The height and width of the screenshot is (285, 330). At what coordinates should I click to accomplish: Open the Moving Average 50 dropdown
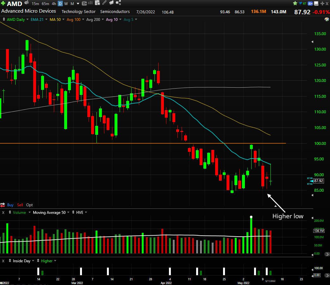[68, 212]
